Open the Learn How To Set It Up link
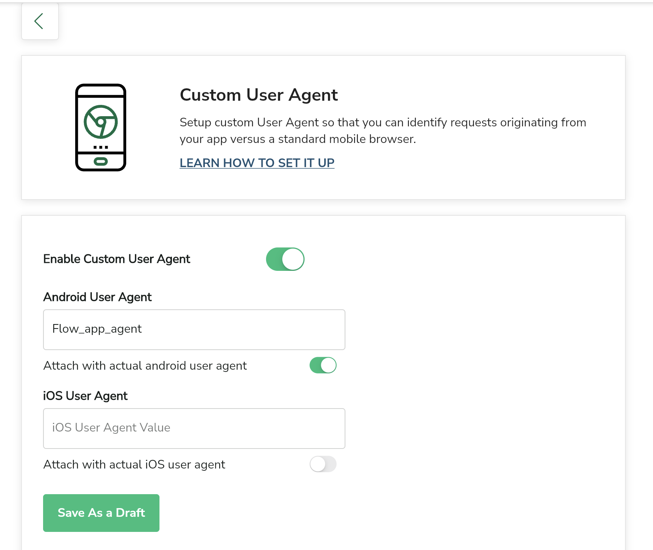653x550 pixels. pos(257,163)
